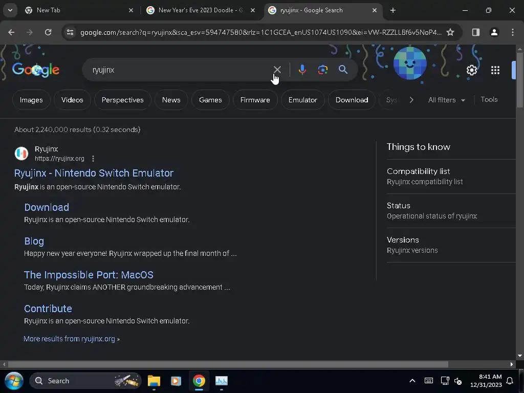Open Google Lens image search icon

pos(322,70)
